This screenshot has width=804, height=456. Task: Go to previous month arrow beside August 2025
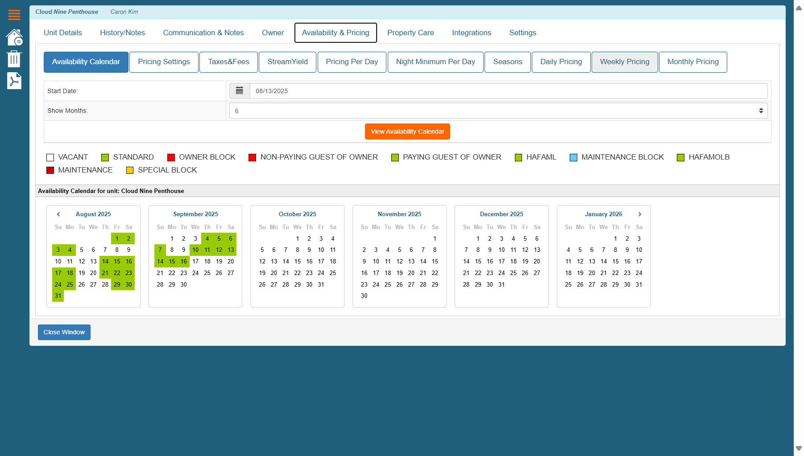(58, 214)
